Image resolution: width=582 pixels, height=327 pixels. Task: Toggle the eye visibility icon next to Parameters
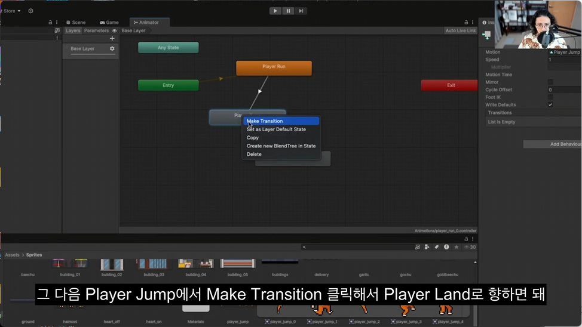114,31
